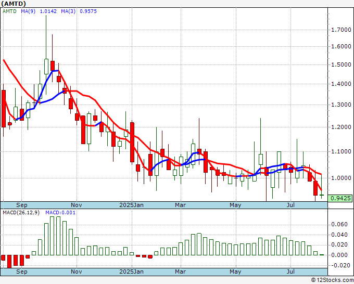This screenshot has height=284, width=354.
Task: Click the 1.6000 price axis label
Action: [x=341, y=46]
